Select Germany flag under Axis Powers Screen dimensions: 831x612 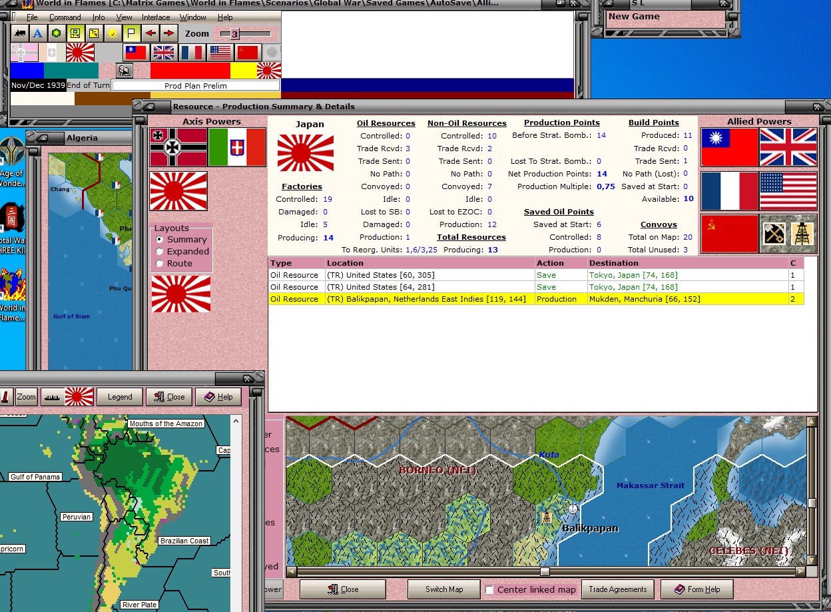[x=178, y=147]
